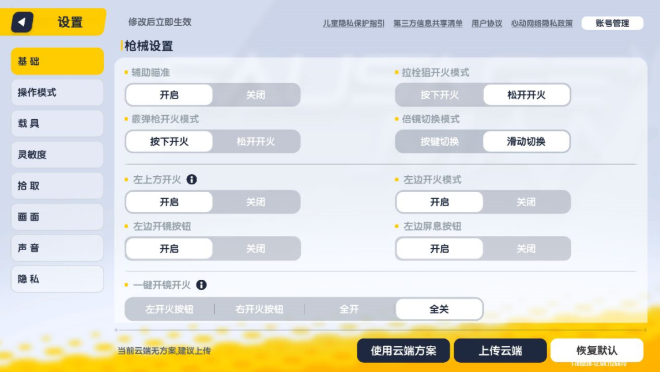Go to the 隐私 tab
The height and width of the screenshot is (372, 660).
pos(57,279)
